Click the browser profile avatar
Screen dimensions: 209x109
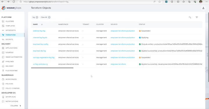pos(201,2)
